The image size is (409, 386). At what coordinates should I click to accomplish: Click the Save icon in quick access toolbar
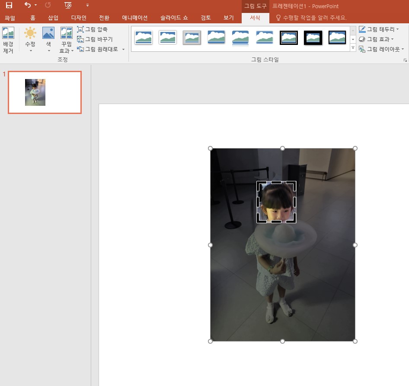tap(9, 5)
